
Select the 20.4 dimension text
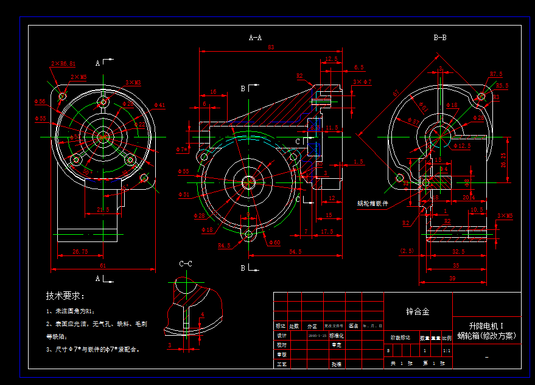(469, 198)
